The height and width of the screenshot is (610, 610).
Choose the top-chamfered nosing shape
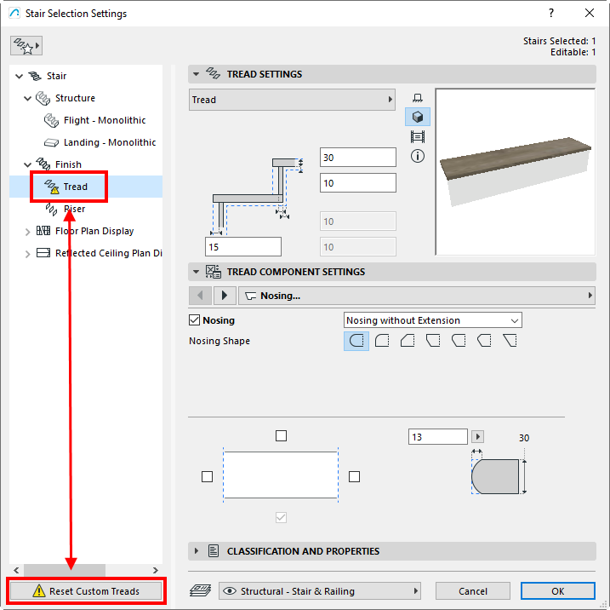408,341
